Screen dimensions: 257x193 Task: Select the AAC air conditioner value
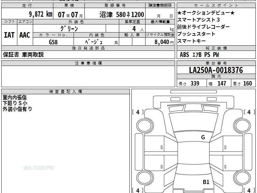pyautogui.click(x=25, y=35)
